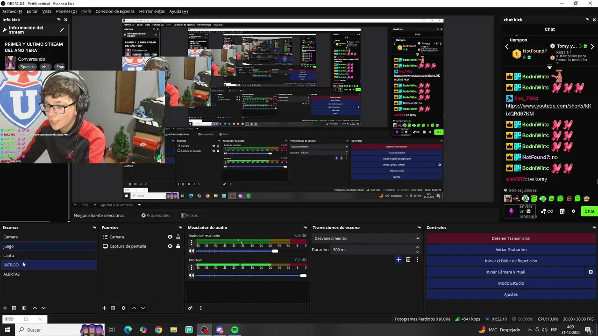
Task: Open the chat shop icon beside the settings gear
Action: pyautogui.click(x=562, y=211)
